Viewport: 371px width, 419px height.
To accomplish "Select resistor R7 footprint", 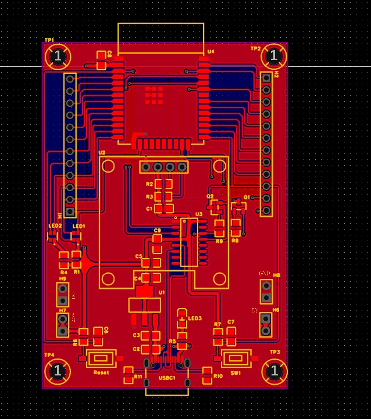I will (218, 336).
